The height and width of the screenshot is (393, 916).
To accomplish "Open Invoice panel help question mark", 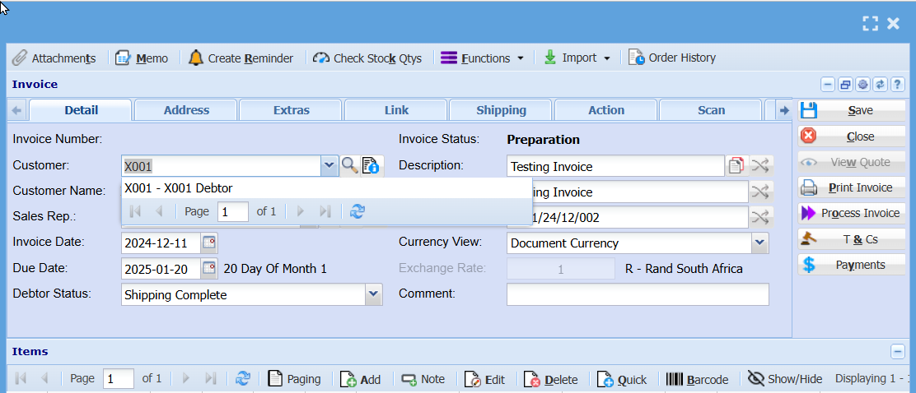I will pyautogui.click(x=898, y=85).
